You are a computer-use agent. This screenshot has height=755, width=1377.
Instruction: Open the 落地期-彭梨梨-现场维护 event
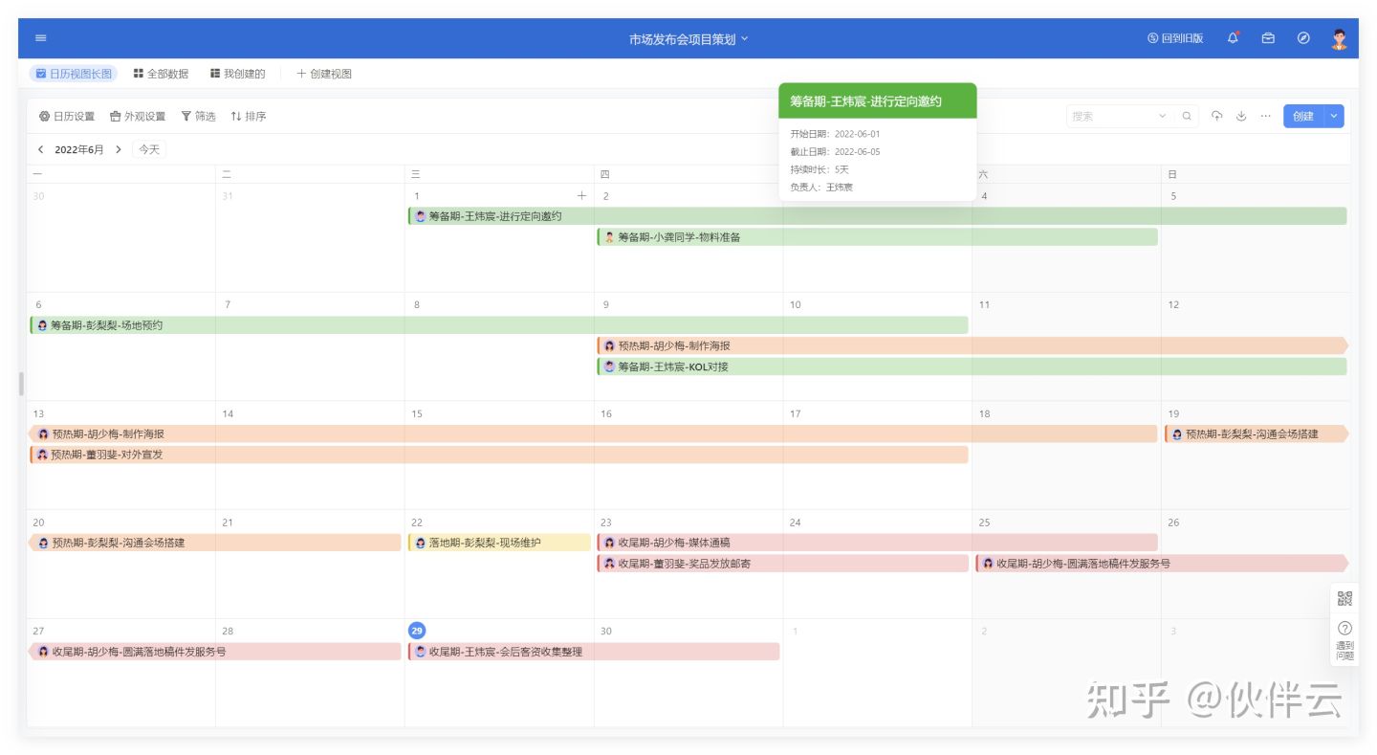(499, 543)
